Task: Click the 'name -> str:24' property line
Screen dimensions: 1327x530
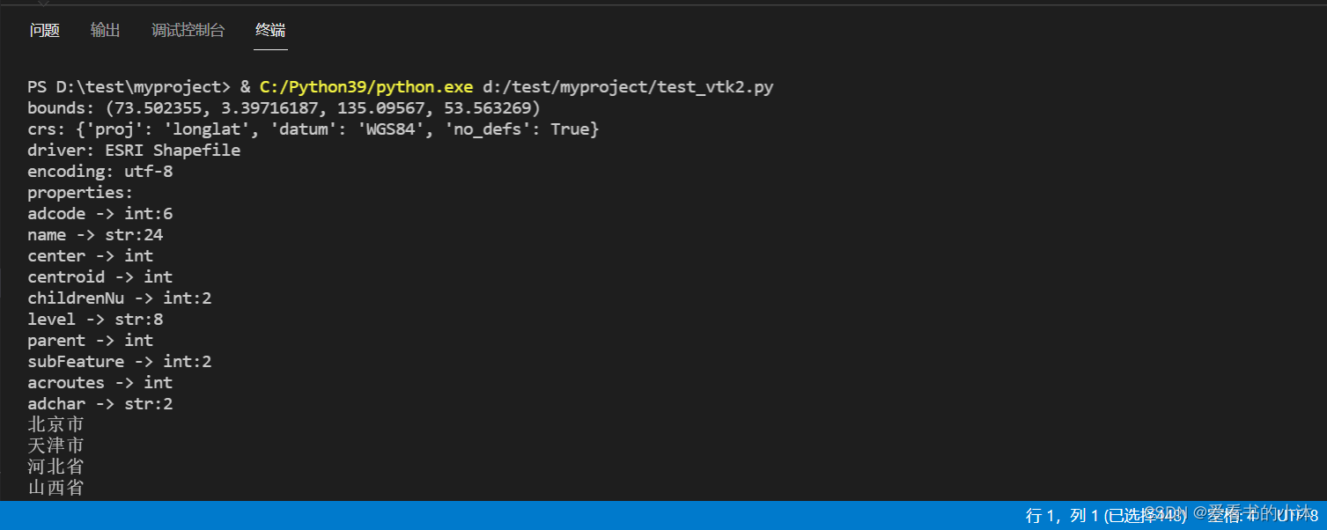Action: coord(95,235)
